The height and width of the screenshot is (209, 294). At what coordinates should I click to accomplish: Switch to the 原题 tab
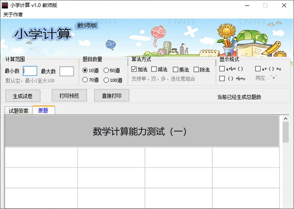pos(44,111)
